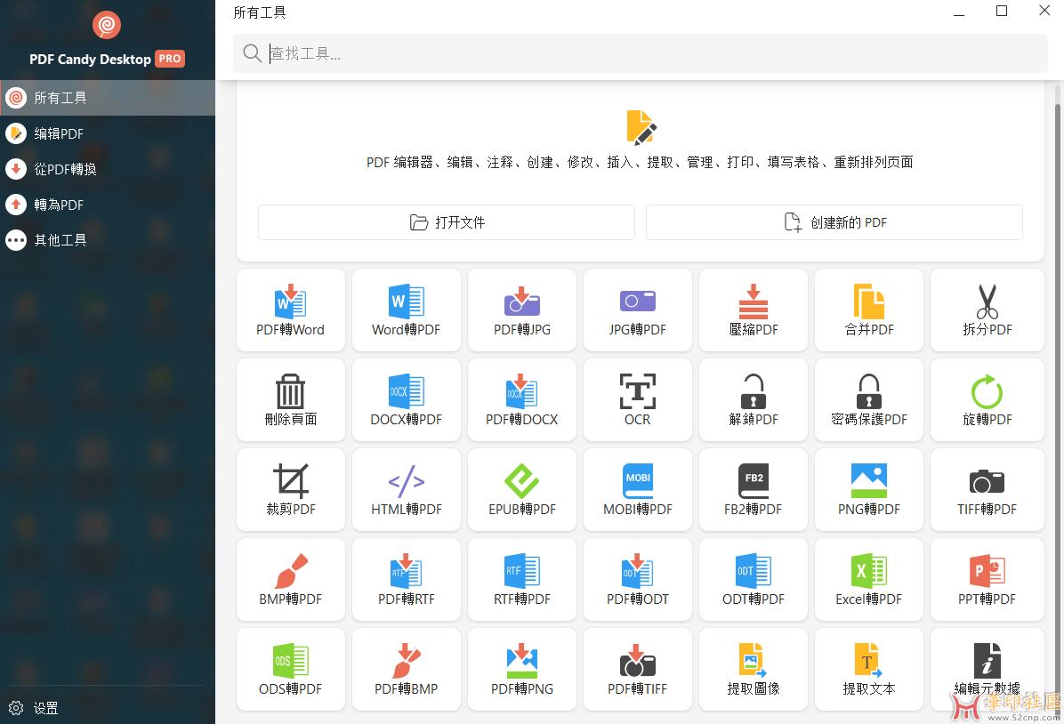
Task: Select the 密碼保護PDF lock tool
Action: (x=868, y=399)
